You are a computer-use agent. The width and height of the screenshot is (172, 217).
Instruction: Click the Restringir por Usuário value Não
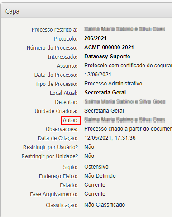click(x=89, y=147)
